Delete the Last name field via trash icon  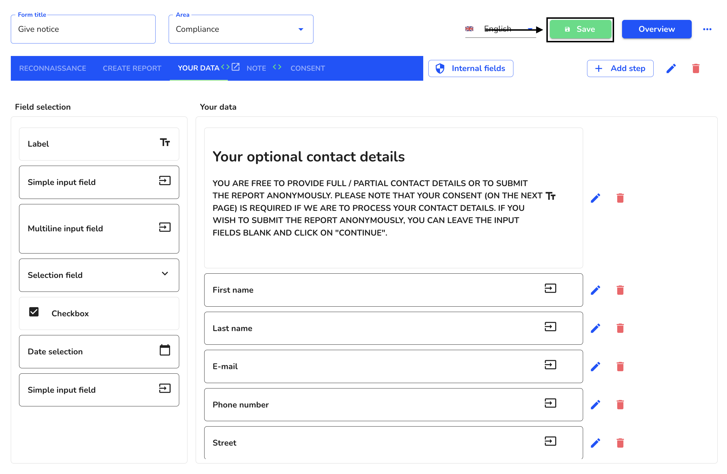[x=620, y=328]
